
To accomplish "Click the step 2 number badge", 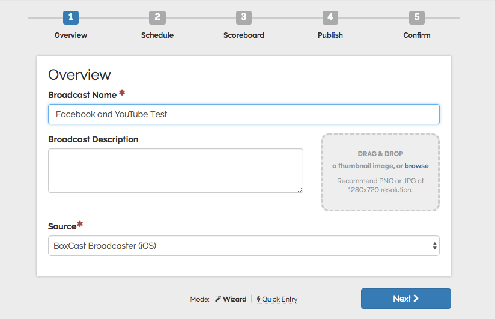I will pyautogui.click(x=157, y=17).
